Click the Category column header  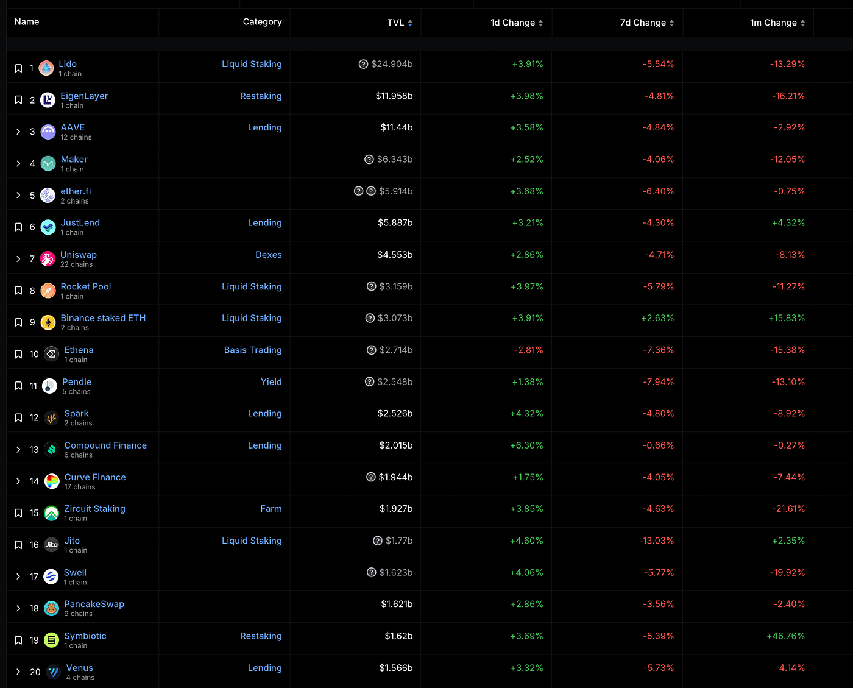[x=263, y=22]
